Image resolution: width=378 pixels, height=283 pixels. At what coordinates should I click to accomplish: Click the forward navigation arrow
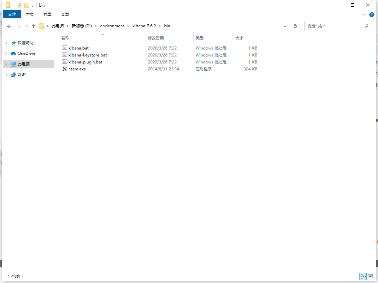click(x=19, y=26)
